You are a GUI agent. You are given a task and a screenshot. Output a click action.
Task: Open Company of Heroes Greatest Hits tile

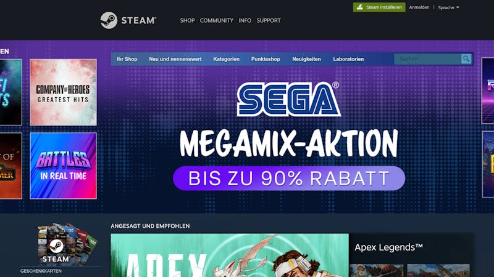(x=64, y=92)
